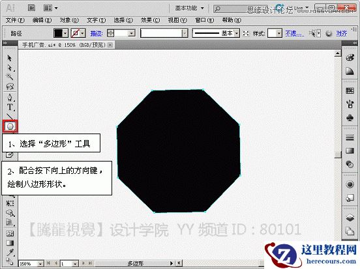Screen dimensions: 360x269
Task: Select the Direct Selection tool
Action: point(9,68)
